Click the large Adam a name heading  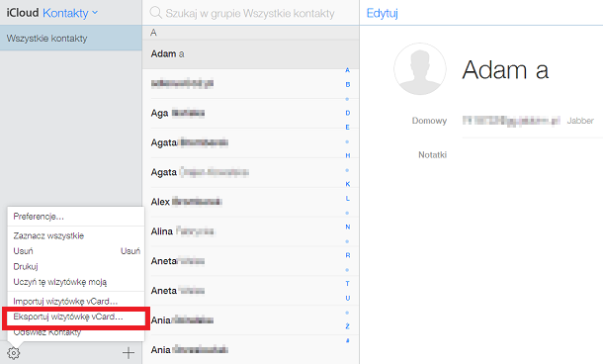click(505, 69)
